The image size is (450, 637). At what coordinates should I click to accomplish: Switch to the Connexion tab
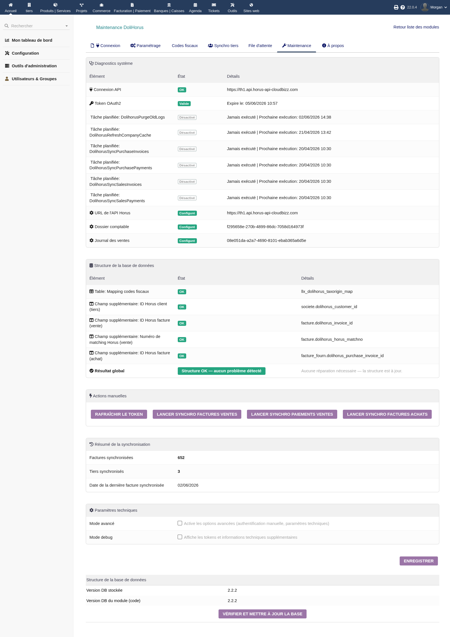pos(105,46)
